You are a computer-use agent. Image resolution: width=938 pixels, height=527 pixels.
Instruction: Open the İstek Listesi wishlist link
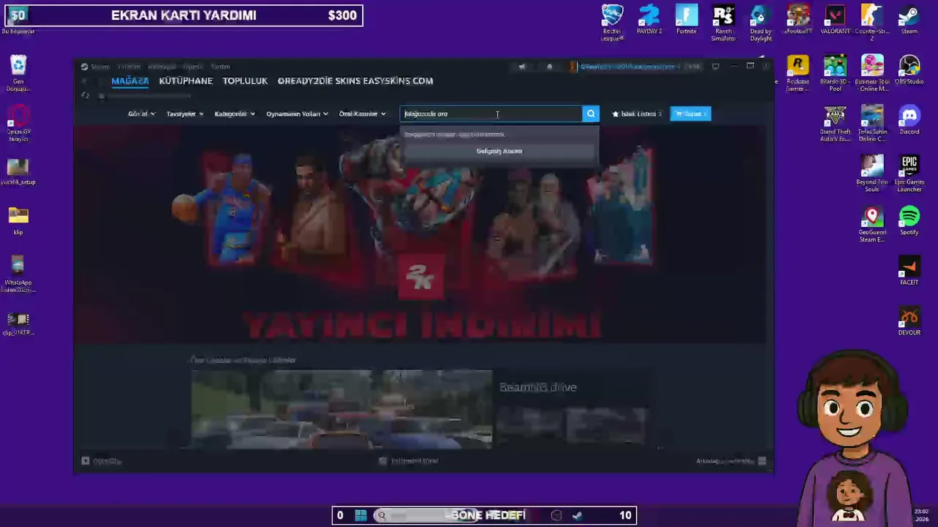click(x=637, y=113)
